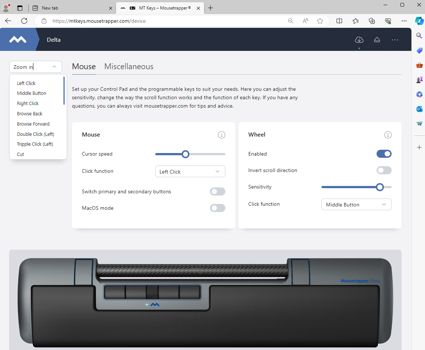The image size is (425, 350).
Task: Select Left Click from the list
Action: tap(26, 83)
